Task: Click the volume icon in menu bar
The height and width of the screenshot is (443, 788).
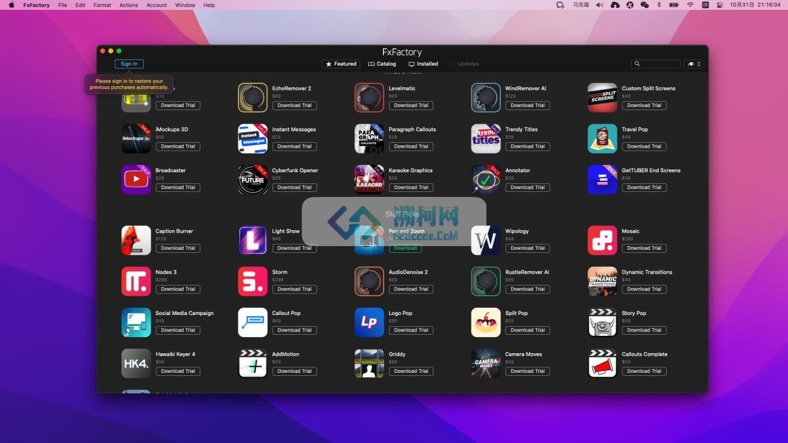Action: 600,5
